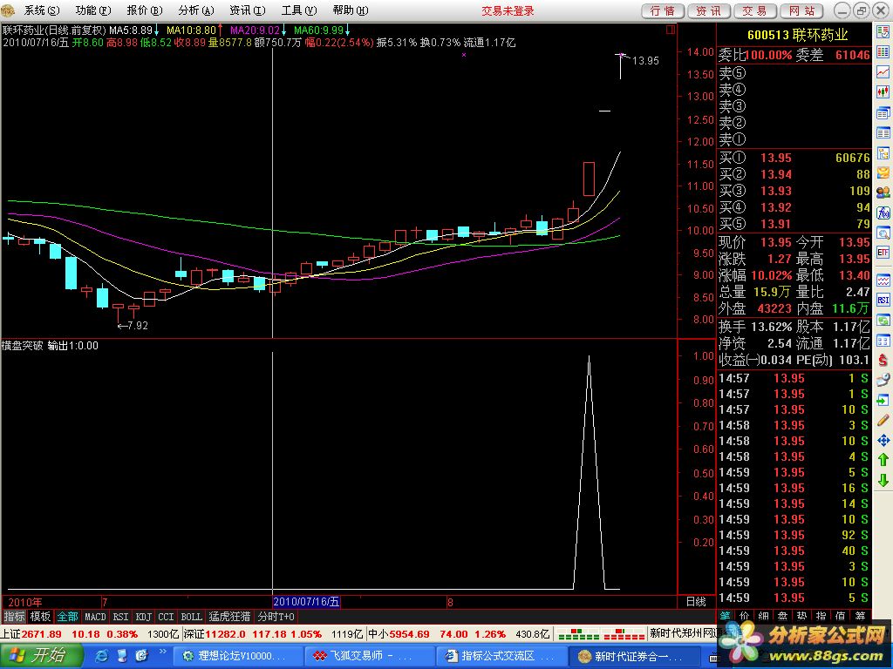Click the green down arrow icon

tap(883, 480)
